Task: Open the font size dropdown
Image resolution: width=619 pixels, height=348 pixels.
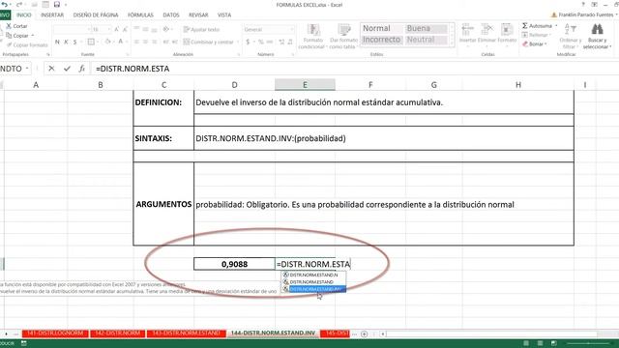Action: [x=108, y=30]
